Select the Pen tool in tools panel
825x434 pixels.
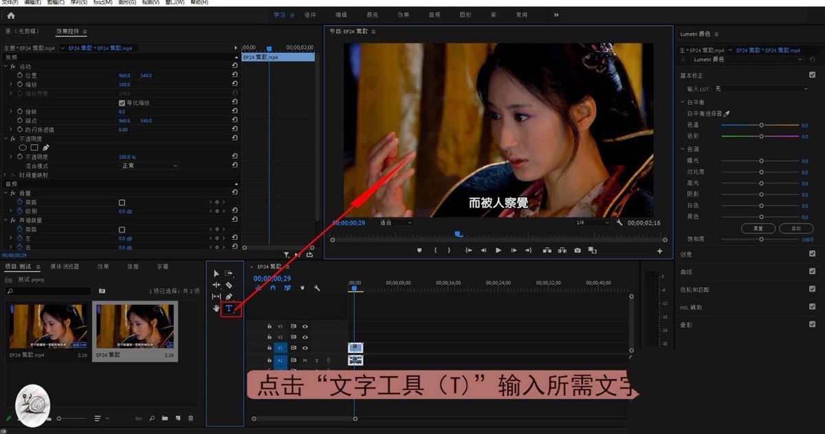pos(230,297)
